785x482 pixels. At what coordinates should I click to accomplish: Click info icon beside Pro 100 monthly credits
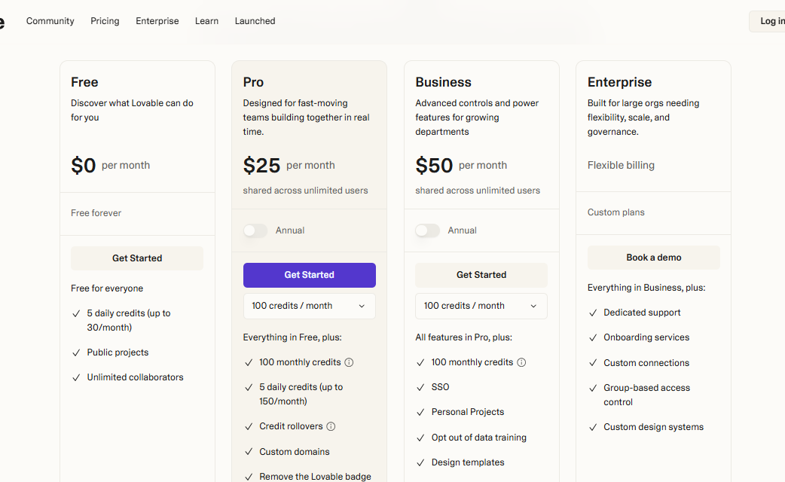point(349,362)
